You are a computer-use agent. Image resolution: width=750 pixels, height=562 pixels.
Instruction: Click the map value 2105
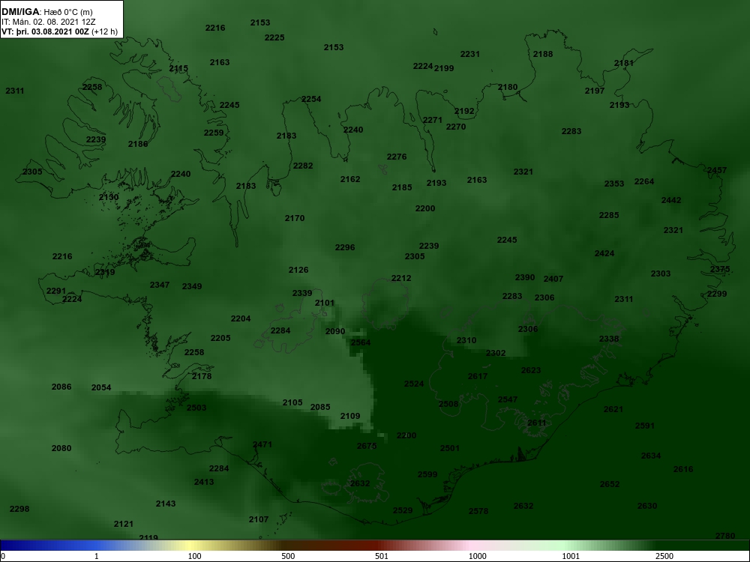[292, 403]
